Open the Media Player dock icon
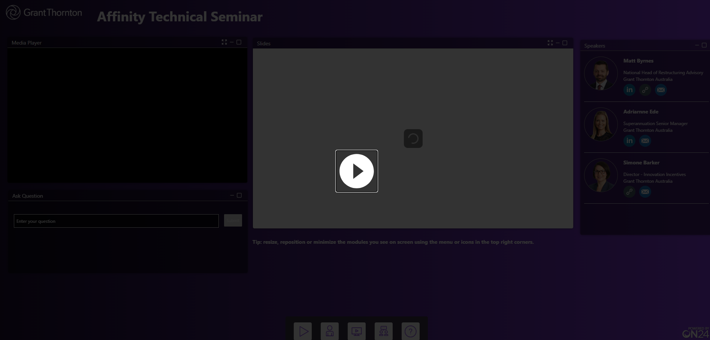710x340 pixels. (x=303, y=331)
